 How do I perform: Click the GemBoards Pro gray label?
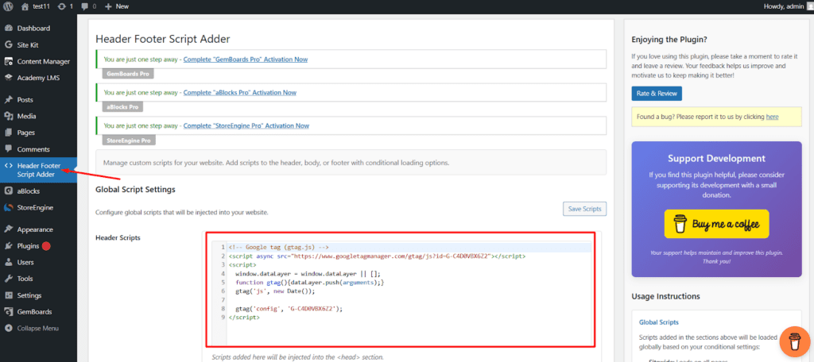[x=128, y=74]
